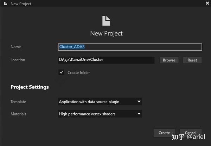The image size is (211, 146).
Task: Cancel the new project dialog
Action: point(191,133)
